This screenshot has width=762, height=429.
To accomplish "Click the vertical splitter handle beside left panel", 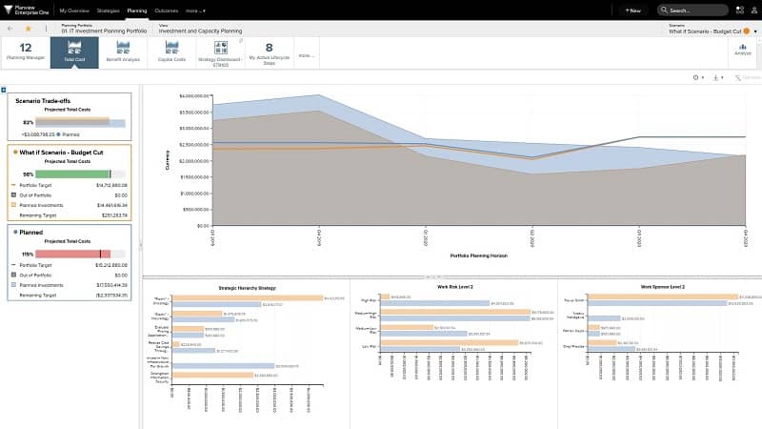I will (x=141, y=246).
